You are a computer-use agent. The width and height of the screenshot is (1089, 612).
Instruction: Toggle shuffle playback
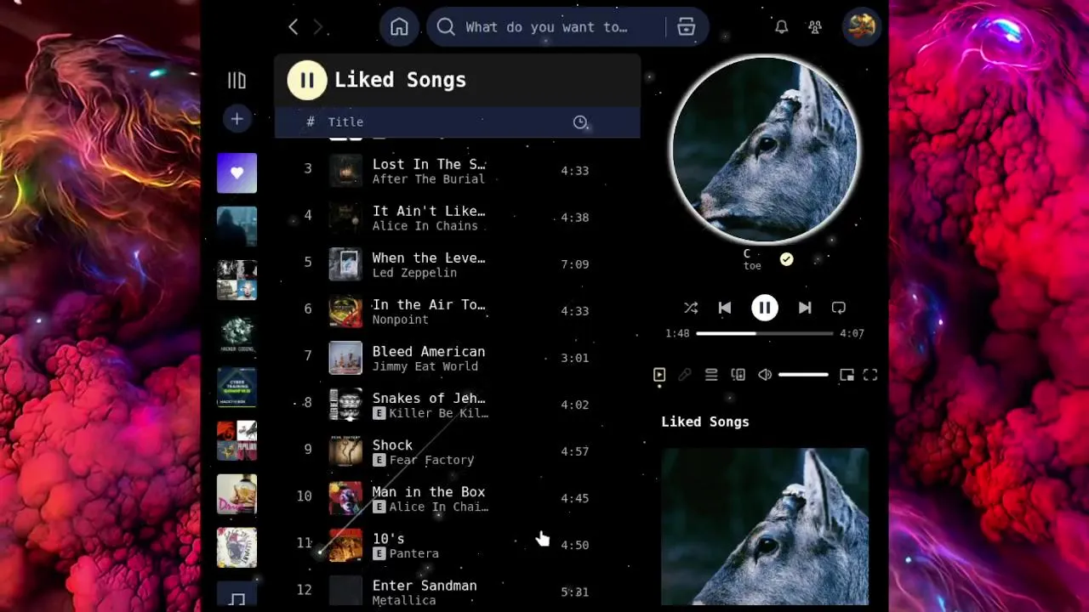point(691,308)
